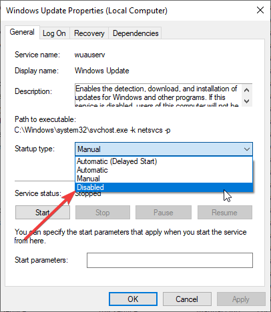Switch to the Log On tab
Image resolution: width=271 pixels, height=312 pixels.
pos(54,33)
